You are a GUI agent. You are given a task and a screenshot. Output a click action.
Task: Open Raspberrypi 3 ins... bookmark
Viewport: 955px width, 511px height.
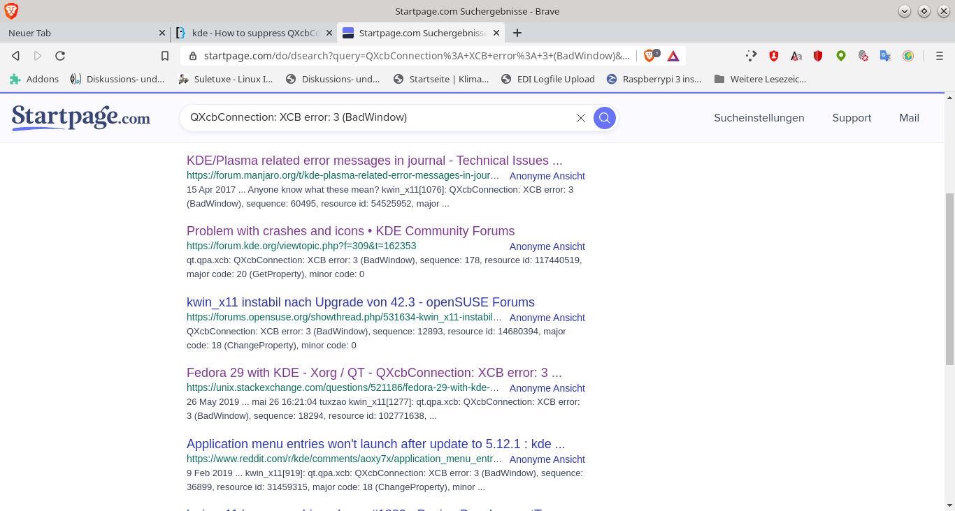[x=654, y=79]
